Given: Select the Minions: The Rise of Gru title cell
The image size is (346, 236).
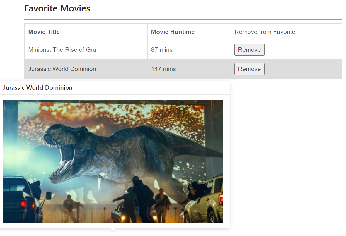Looking at the screenshot, I should (x=86, y=50).
